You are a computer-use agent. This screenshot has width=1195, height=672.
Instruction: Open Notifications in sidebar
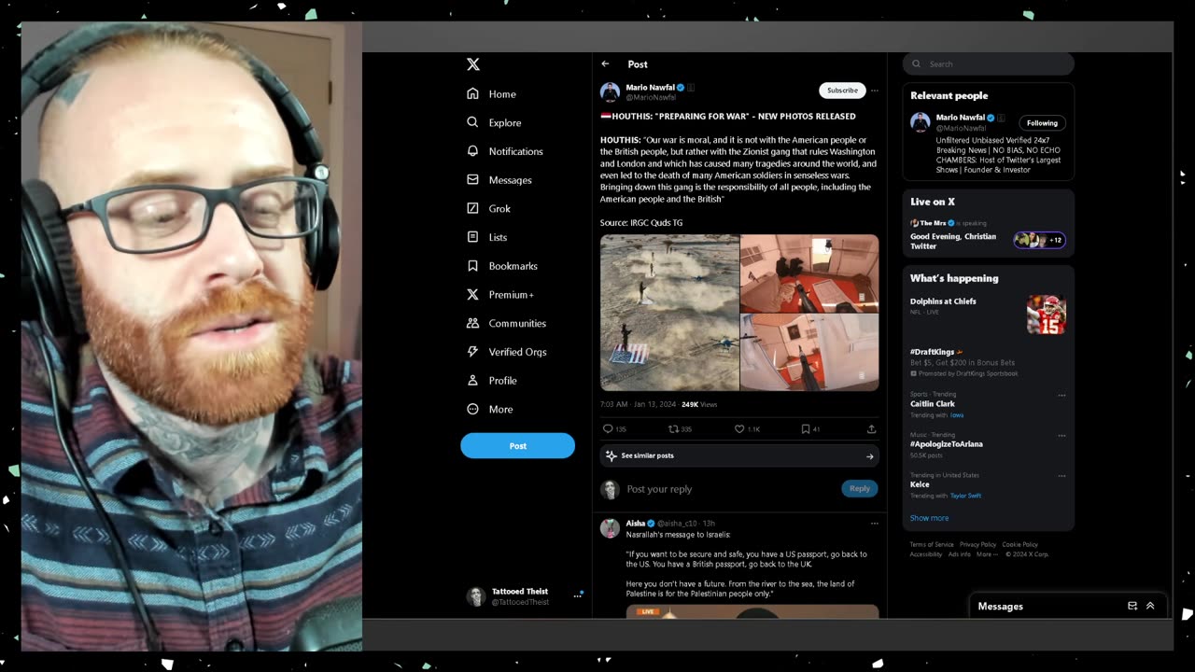pos(504,151)
